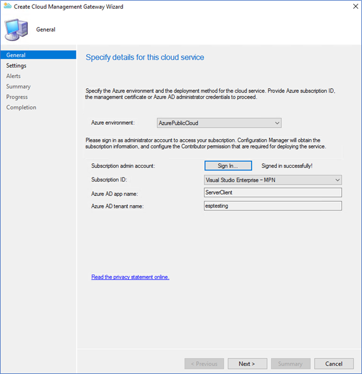Click the Sign In button
Screen dimensions: 362x374
pyautogui.click(x=228, y=165)
